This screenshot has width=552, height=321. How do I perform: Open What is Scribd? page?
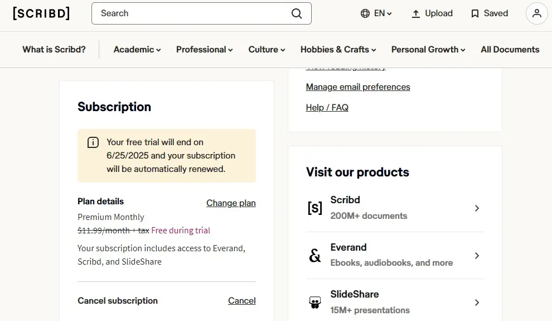point(54,49)
